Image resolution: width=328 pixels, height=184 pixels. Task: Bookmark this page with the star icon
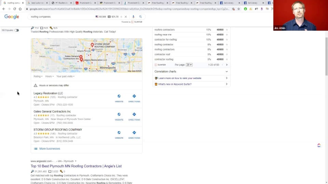click(239, 9)
